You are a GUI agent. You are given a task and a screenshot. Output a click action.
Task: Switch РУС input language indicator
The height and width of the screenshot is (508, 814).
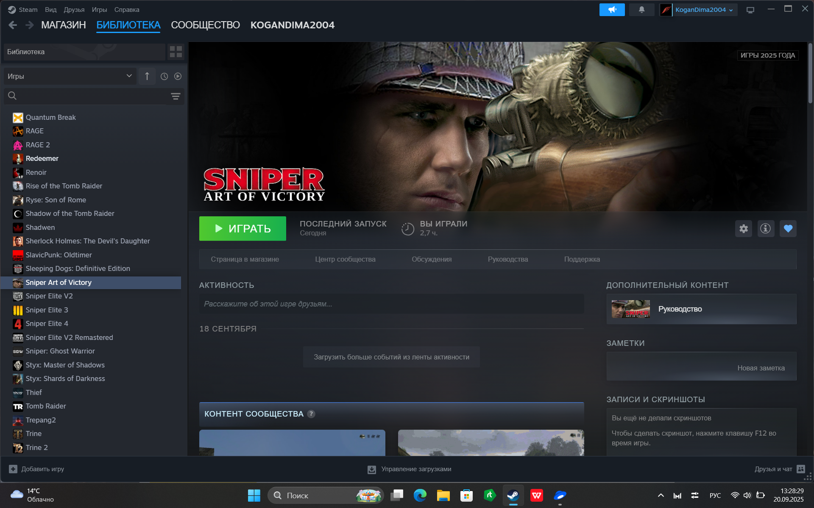pos(715,495)
